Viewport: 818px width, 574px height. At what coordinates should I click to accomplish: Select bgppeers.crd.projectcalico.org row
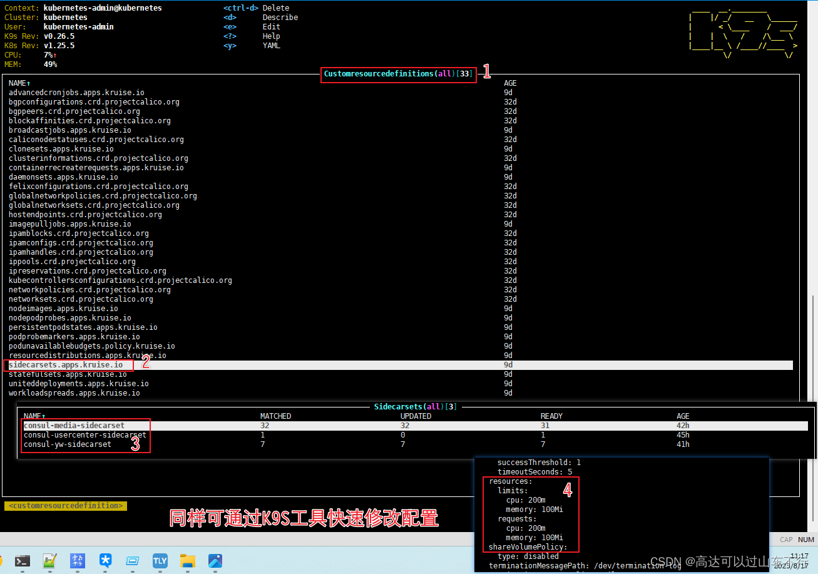(x=401, y=111)
